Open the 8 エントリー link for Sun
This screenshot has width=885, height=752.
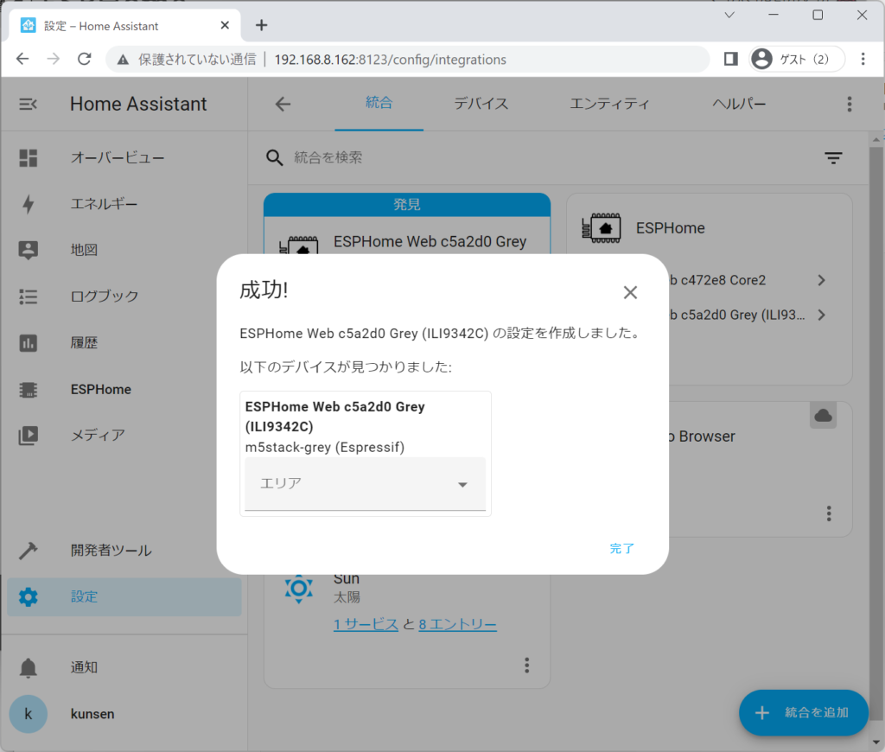click(x=457, y=623)
